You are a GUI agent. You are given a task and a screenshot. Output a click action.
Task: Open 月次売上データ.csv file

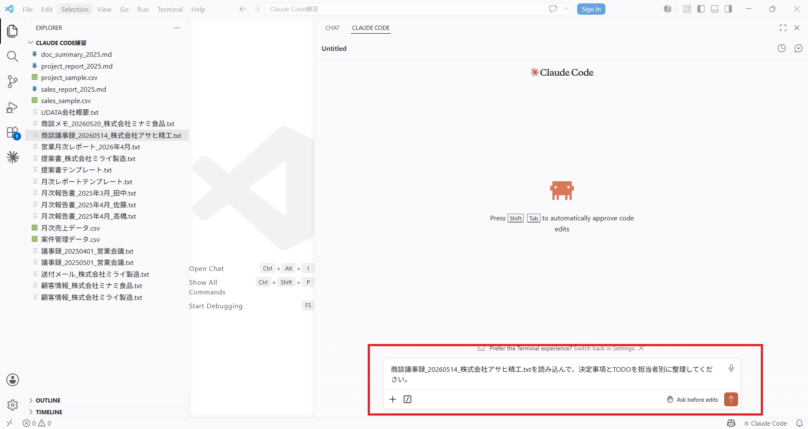pos(70,228)
